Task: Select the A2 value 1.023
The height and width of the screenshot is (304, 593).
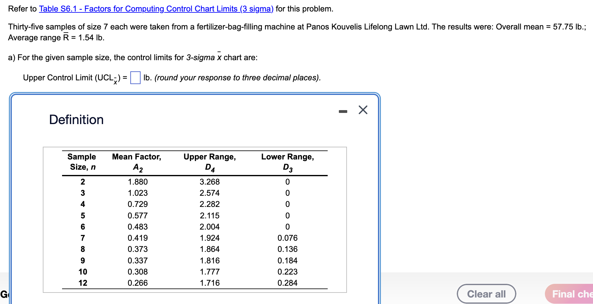Action: [138, 193]
